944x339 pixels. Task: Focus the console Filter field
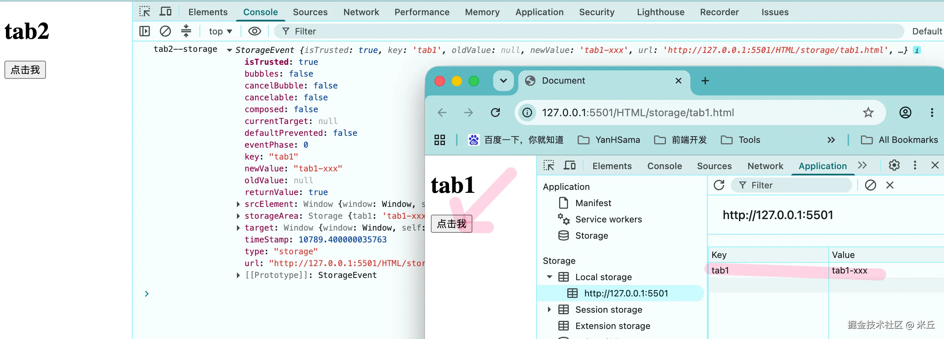588,31
